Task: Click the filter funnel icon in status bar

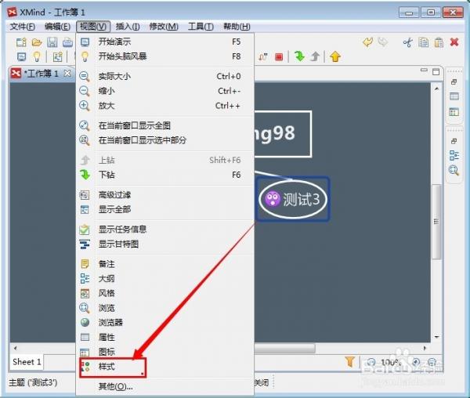Action: click(x=350, y=362)
